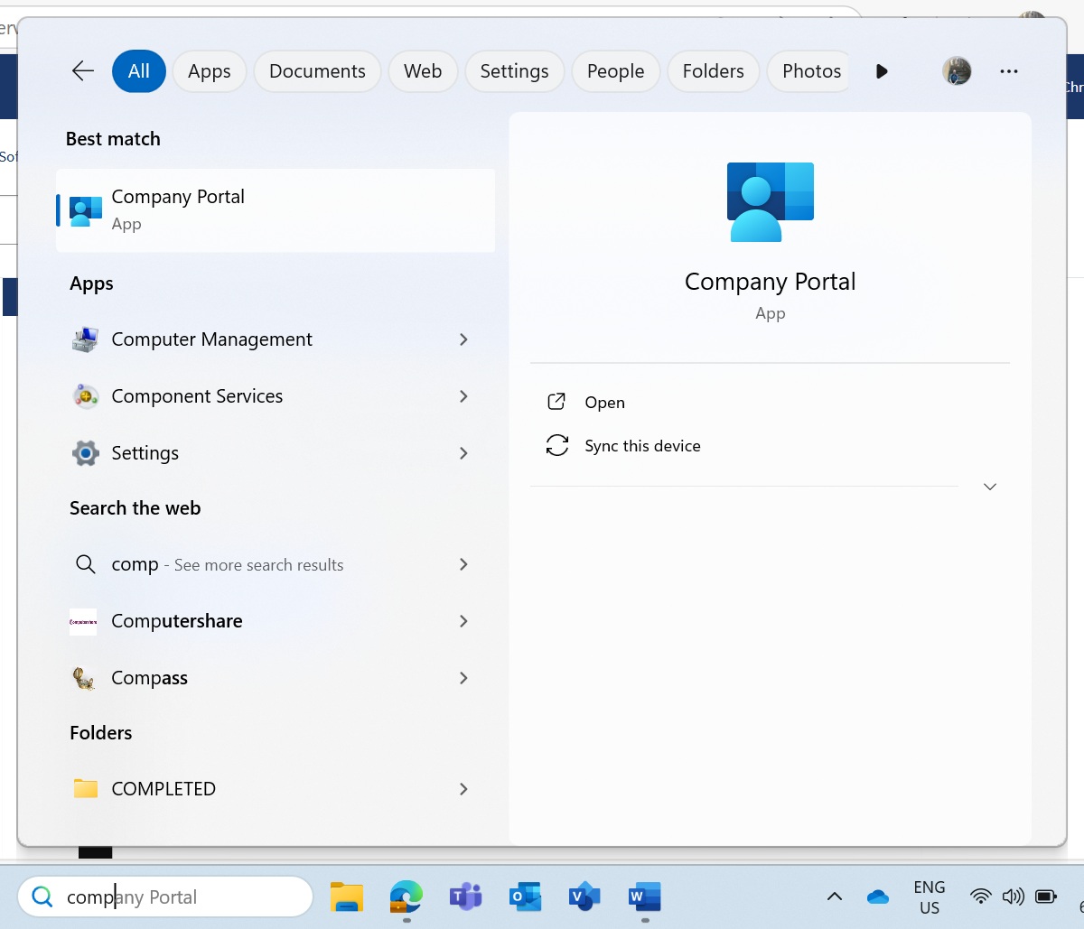Viewport: 1084px width, 929px height.
Task: Switch to the Documents filter tab
Action: coord(317,71)
